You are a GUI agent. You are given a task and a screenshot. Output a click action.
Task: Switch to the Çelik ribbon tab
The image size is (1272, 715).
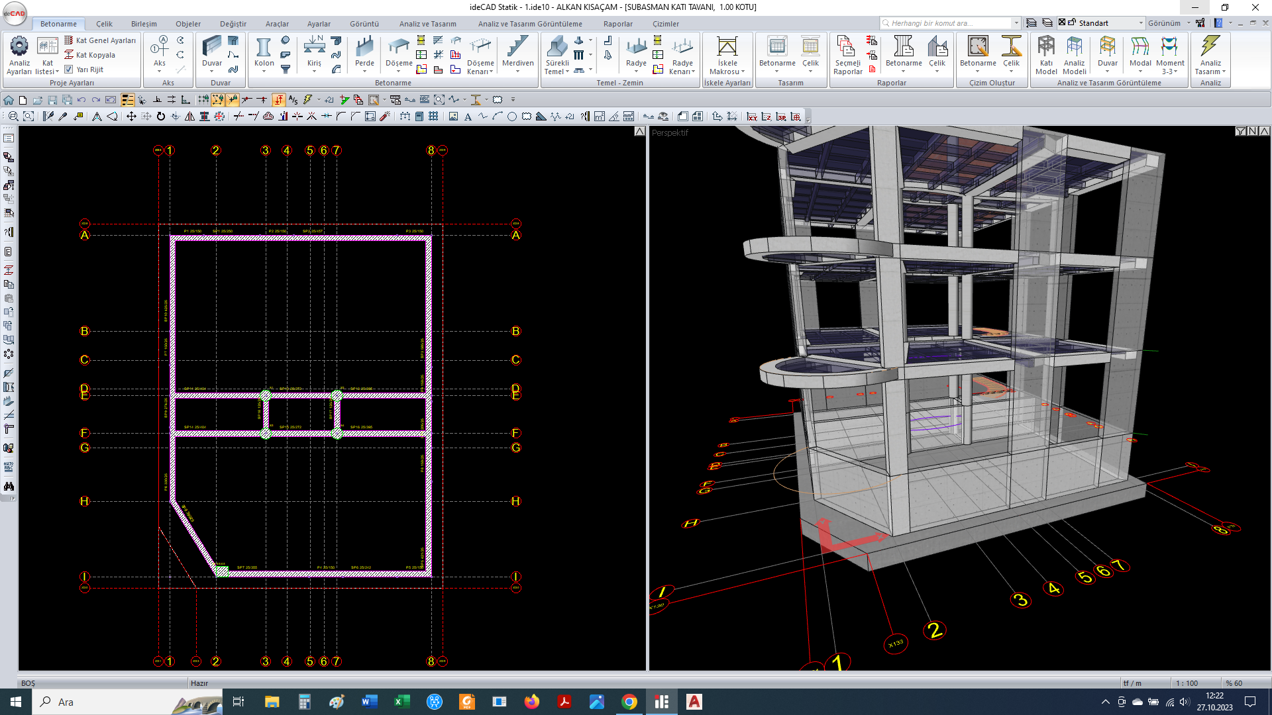click(104, 24)
